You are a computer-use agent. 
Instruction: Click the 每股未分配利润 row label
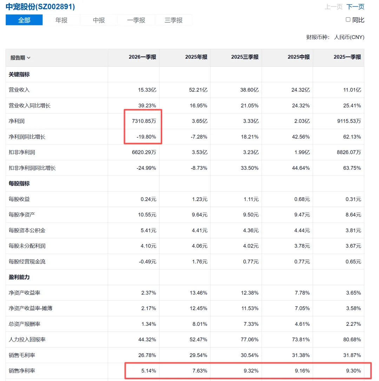tap(27, 246)
